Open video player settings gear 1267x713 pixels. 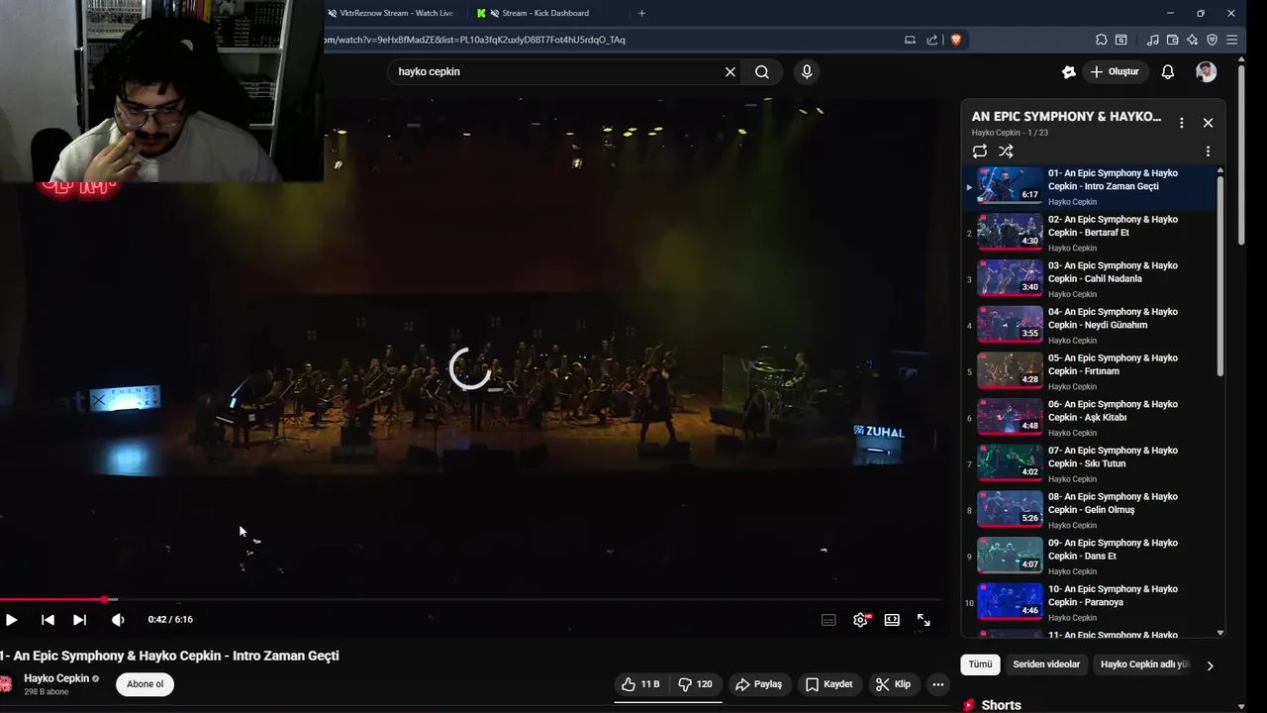coord(860,620)
